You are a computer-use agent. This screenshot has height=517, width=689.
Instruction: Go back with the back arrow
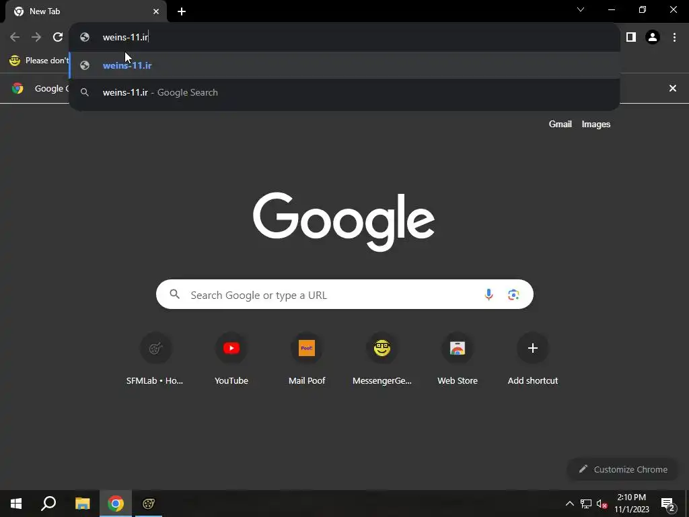click(x=15, y=37)
